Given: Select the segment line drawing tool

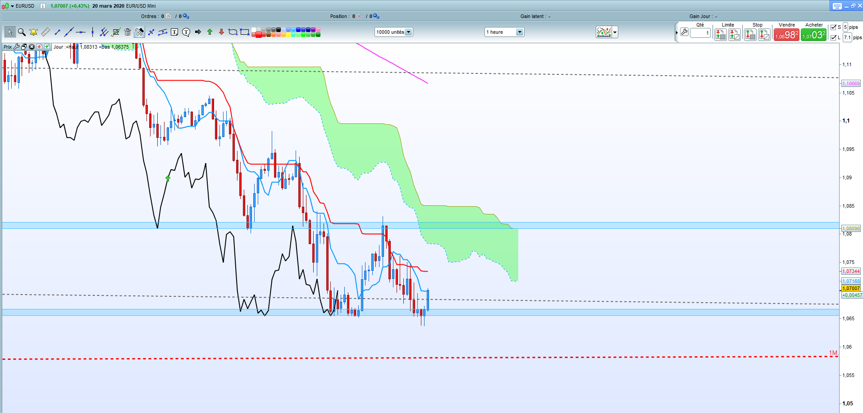Looking at the screenshot, I should 57,32.
